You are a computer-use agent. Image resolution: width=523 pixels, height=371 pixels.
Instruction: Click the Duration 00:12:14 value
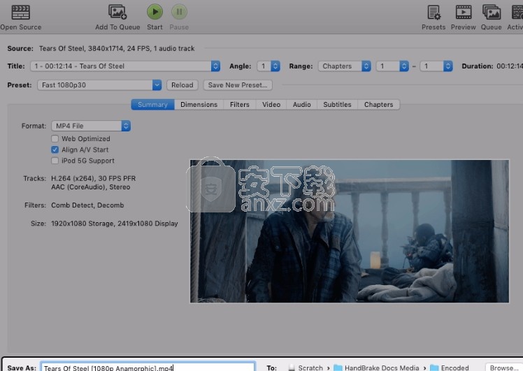click(510, 66)
